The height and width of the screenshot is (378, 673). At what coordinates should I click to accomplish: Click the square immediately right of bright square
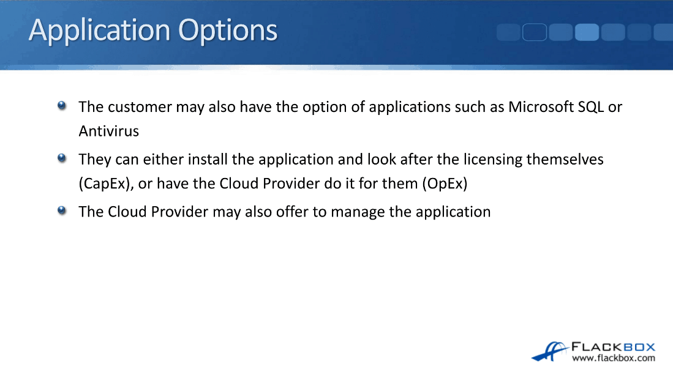613,32
